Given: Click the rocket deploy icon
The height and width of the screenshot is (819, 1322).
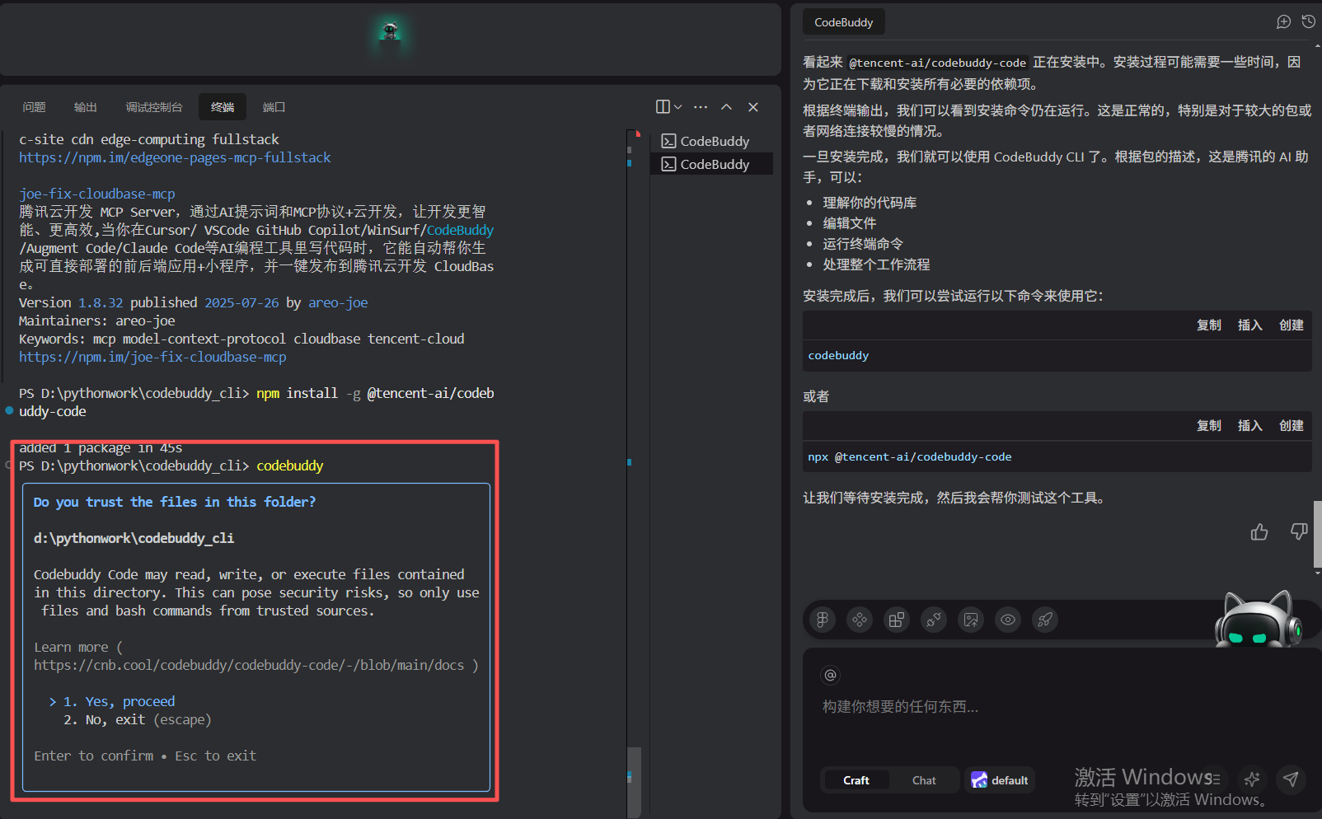Looking at the screenshot, I should [x=1045, y=620].
